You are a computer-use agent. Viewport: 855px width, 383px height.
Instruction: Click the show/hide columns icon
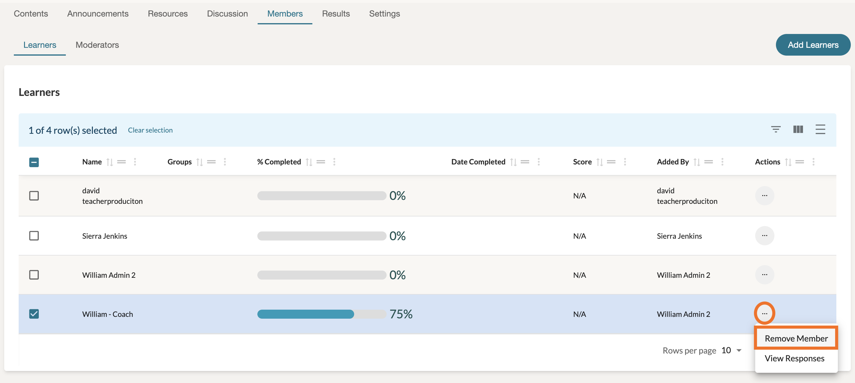tap(798, 129)
